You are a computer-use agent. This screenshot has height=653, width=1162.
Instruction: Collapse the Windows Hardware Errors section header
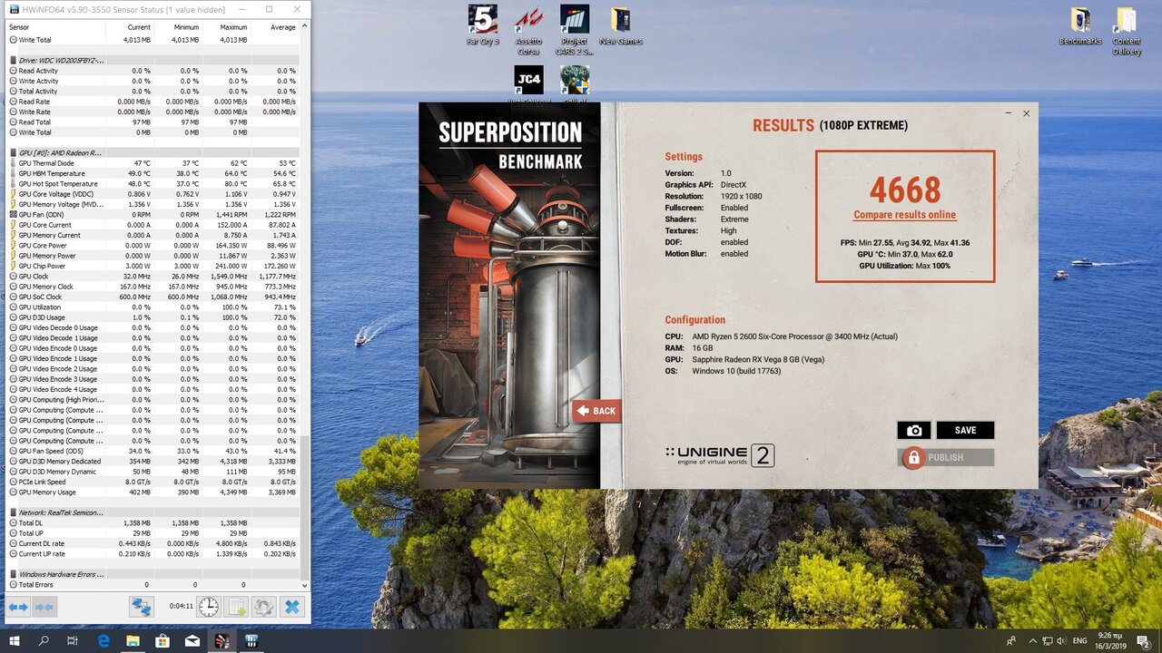tap(61, 574)
